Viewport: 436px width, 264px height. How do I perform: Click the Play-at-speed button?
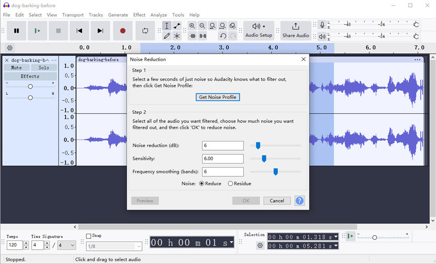pyautogui.click(x=351, y=236)
